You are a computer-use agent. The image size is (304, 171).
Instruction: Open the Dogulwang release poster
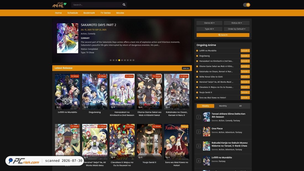pyautogui.click(x=95, y=91)
